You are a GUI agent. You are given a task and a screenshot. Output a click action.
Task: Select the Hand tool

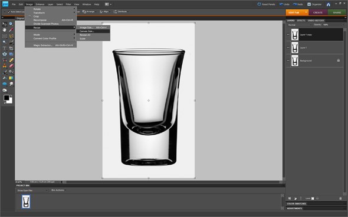coord(5,30)
